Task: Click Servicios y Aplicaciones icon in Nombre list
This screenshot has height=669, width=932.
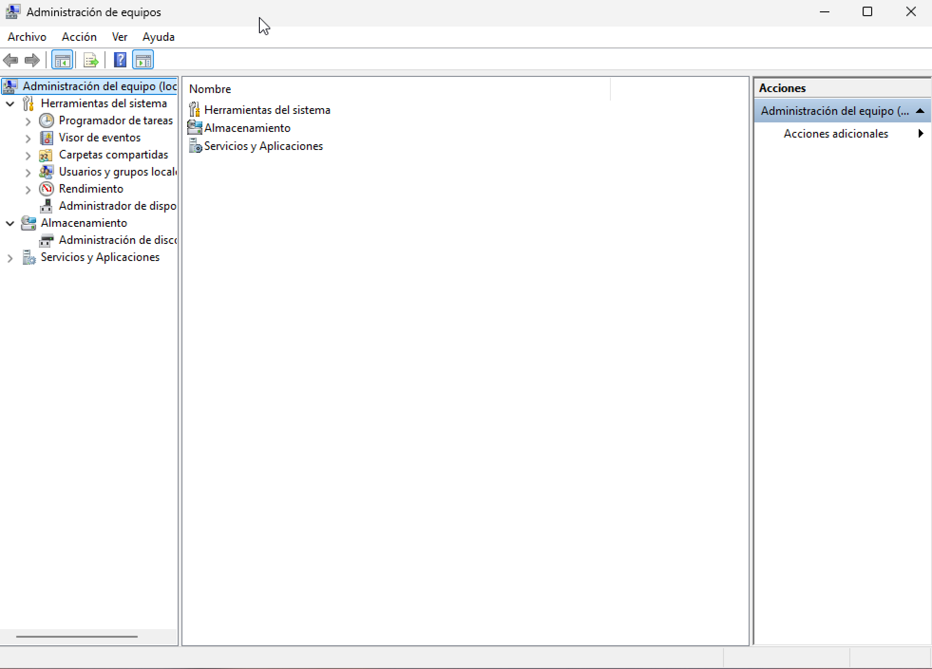Action: pyautogui.click(x=195, y=146)
